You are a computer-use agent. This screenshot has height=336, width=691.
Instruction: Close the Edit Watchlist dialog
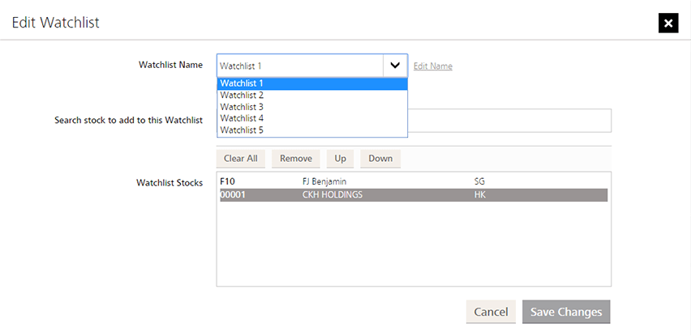click(x=667, y=23)
